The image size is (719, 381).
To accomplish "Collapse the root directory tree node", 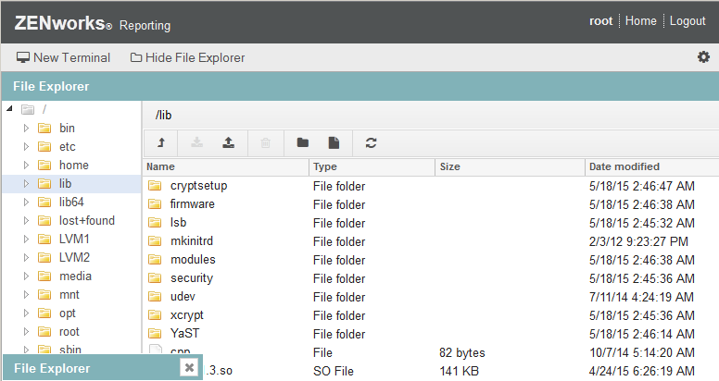I will (x=9, y=109).
